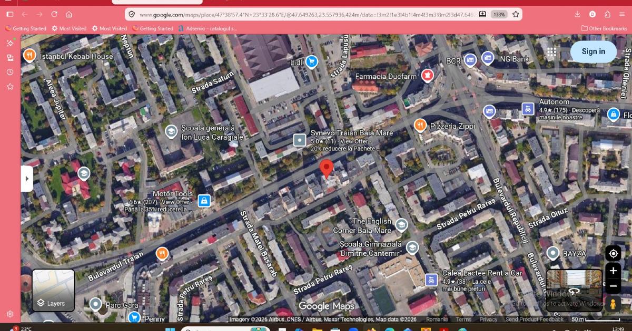Expand the Other Bookmarks folder
632x331 pixels.
click(604, 28)
